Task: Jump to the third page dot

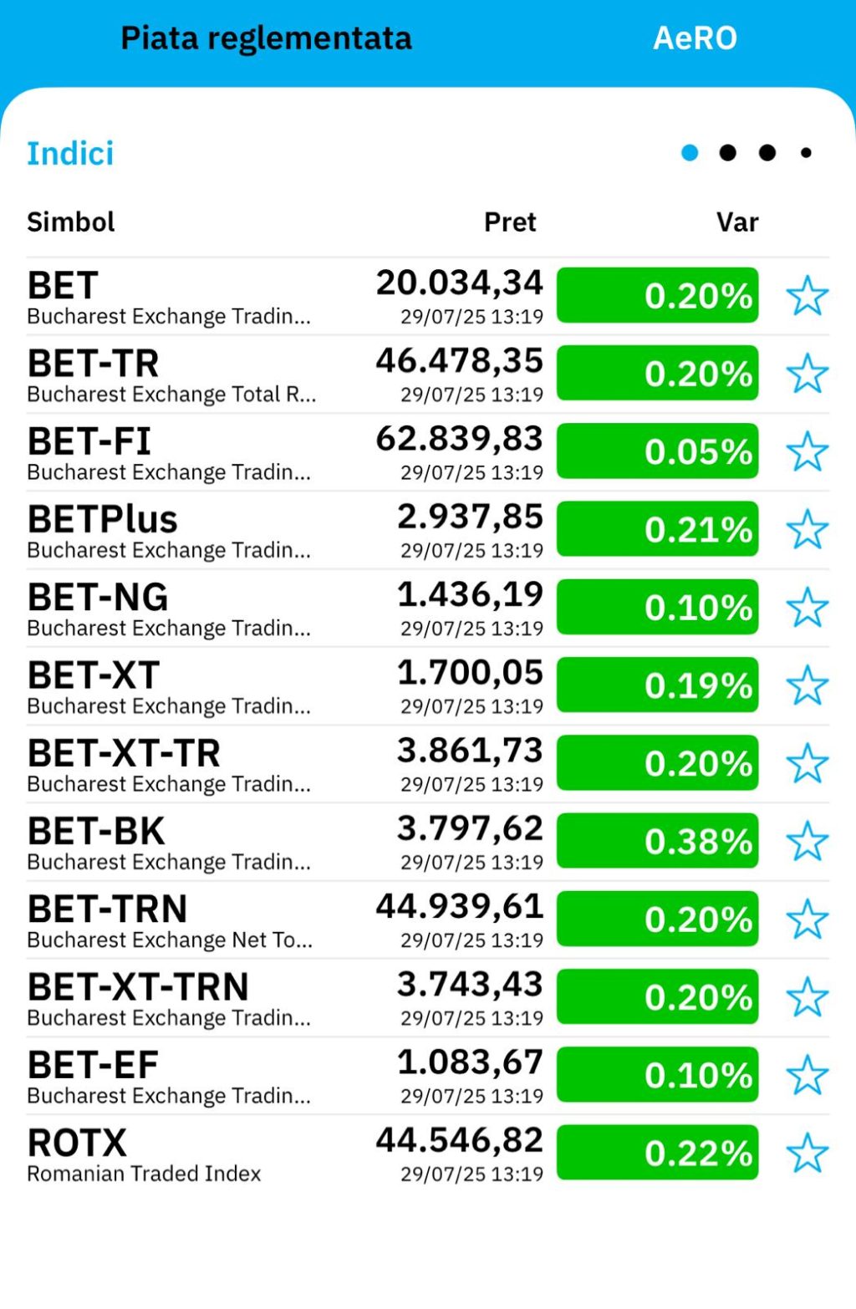Action: [767, 153]
